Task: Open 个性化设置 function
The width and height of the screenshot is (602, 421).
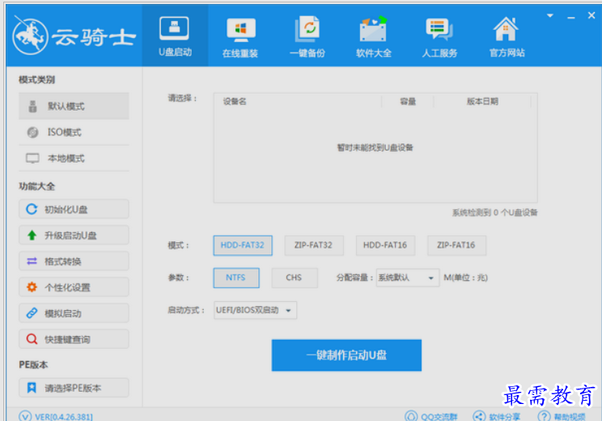Action: point(74,287)
